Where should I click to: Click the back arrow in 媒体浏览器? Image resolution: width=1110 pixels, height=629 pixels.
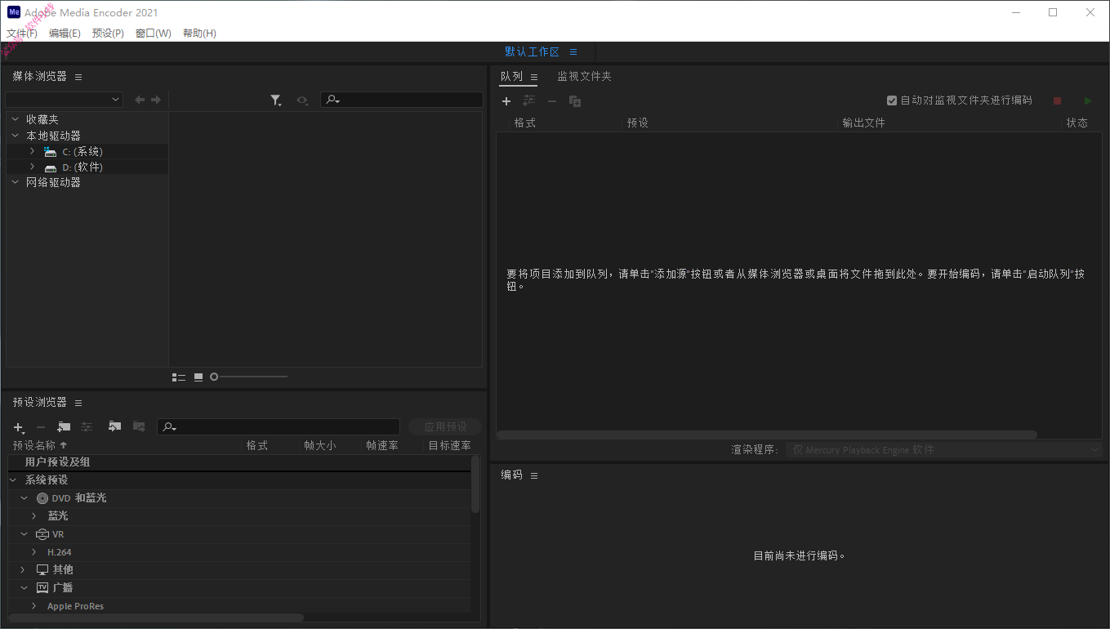click(140, 100)
